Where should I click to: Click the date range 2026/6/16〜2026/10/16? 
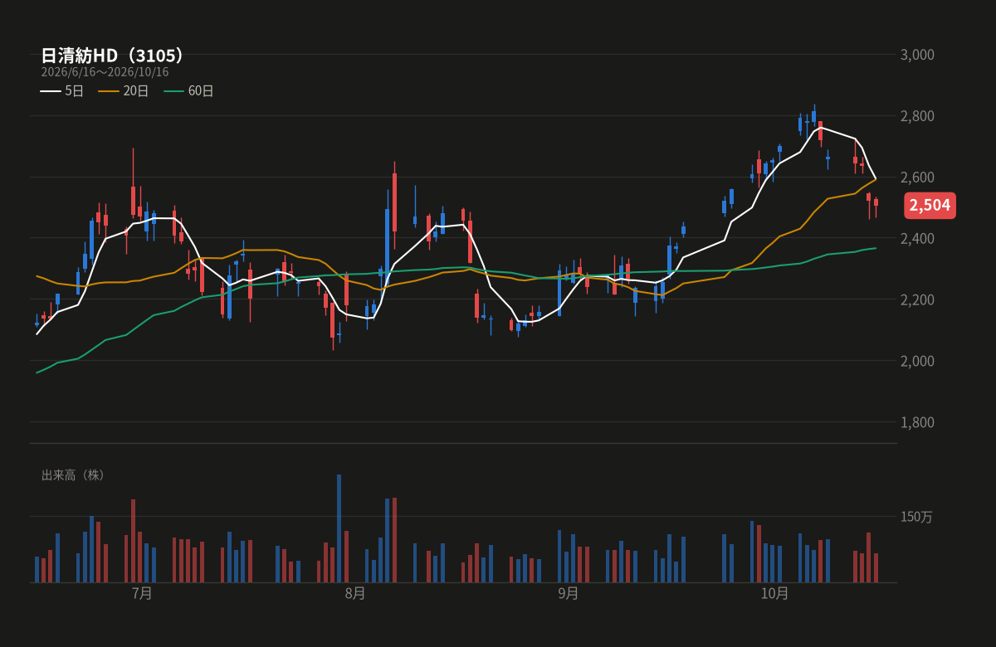coord(105,72)
